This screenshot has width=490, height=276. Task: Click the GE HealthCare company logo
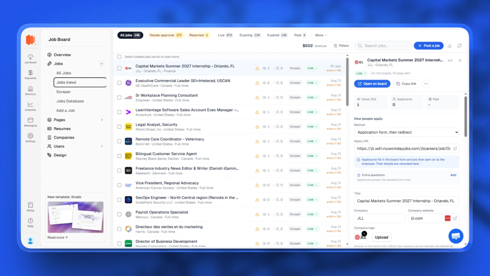tap(128, 83)
